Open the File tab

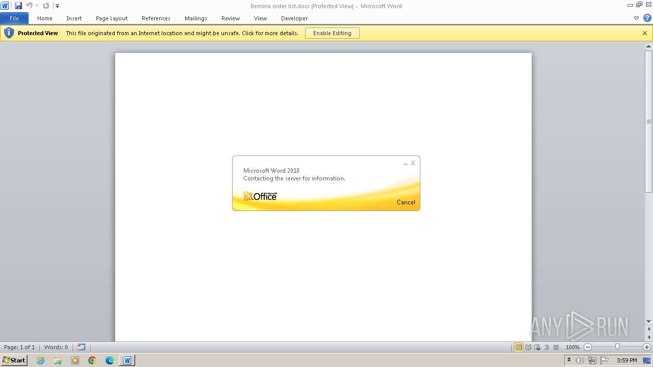pyautogui.click(x=14, y=18)
